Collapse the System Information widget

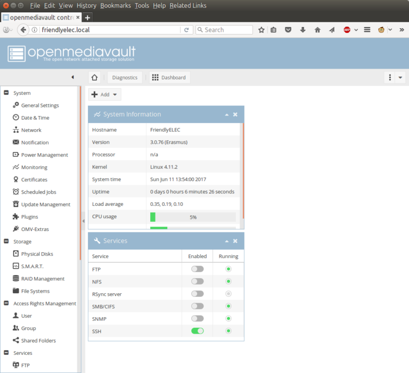click(x=227, y=115)
